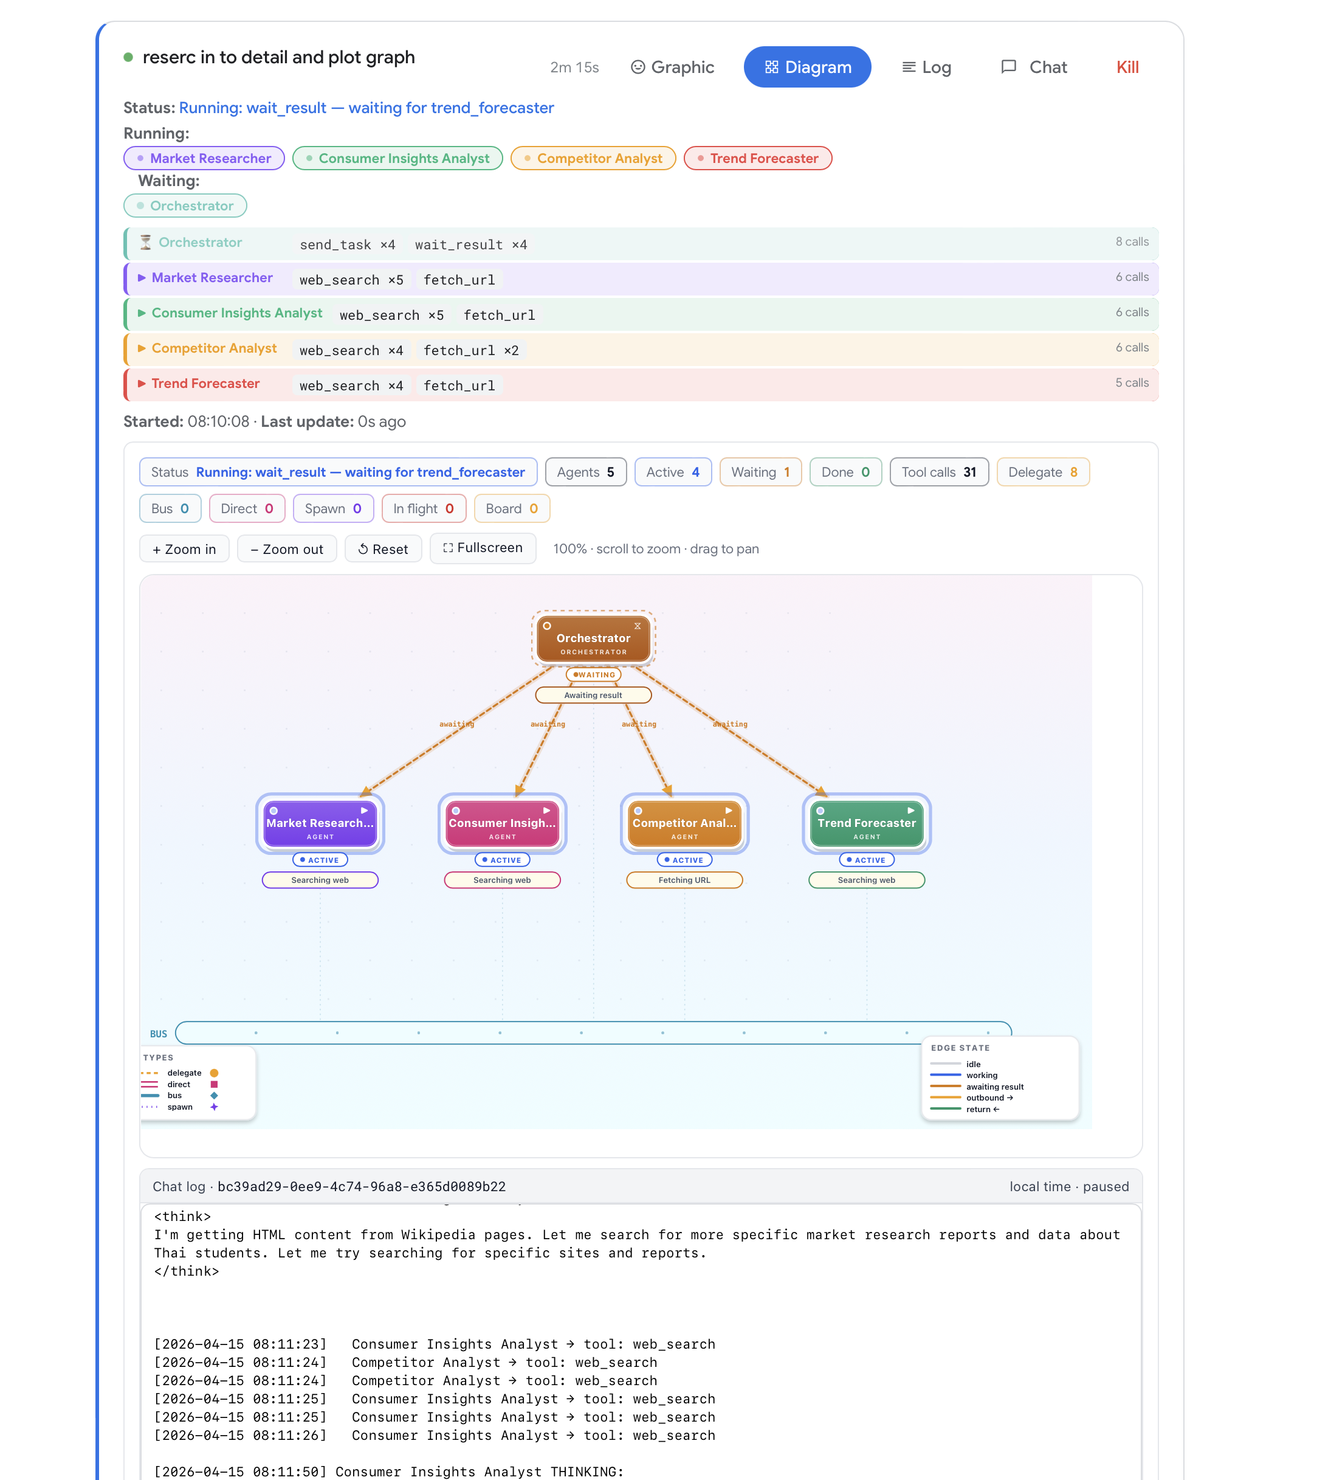Click the Waiting 1 stat pill
Viewport: 1331px width, 1480px height.
click(x=760, y=472)
